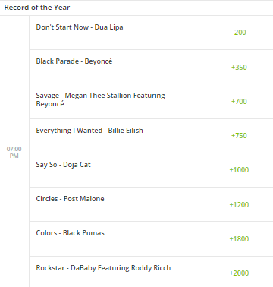This screenshot has width=273, height=287.
Task: Click the blank area under Say So title
Action: point(105,178)
